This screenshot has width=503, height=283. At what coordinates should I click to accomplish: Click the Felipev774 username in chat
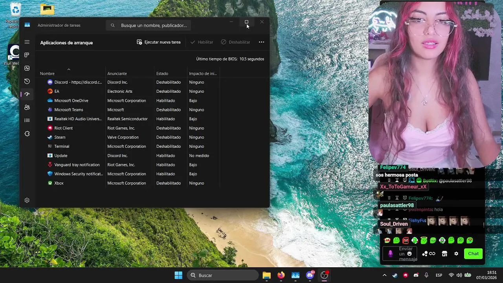(x=393, y=167)
